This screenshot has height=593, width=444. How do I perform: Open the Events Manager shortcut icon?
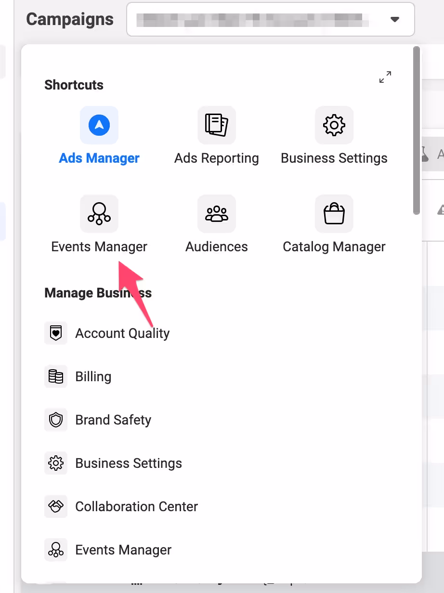(x=99, y=214)
